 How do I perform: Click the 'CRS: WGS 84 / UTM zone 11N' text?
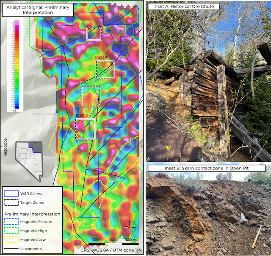pyautogui.click(x=111, y=250)
